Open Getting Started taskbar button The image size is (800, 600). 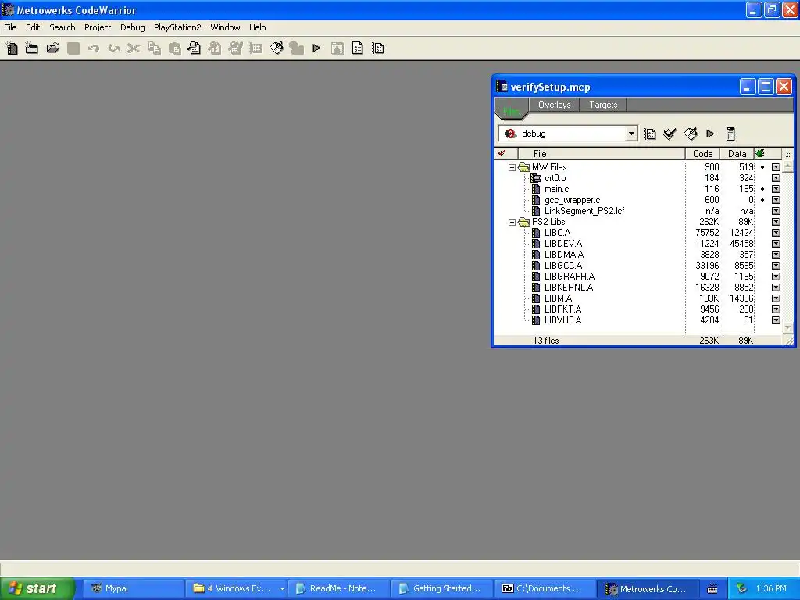tap(442, 588)
